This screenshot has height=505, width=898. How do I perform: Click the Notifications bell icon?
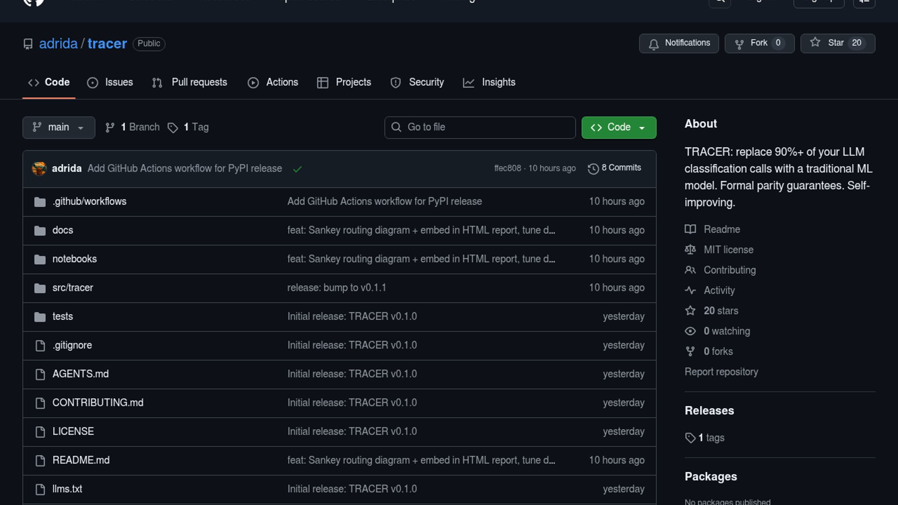point(654,43)
